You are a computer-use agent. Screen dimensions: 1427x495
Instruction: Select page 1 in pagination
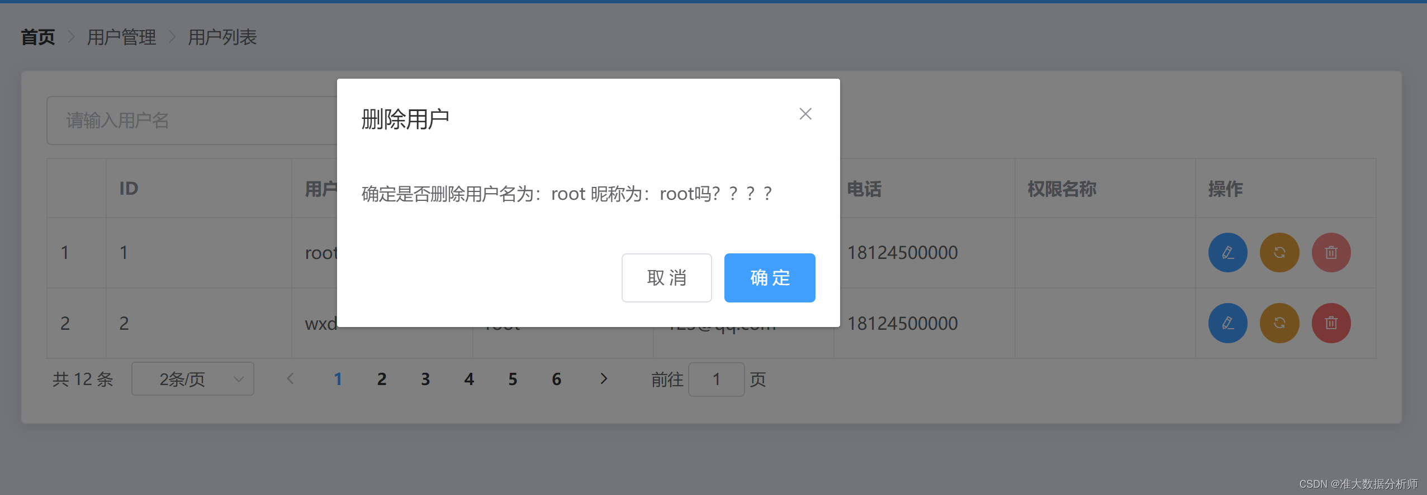click(x=338, y=379)
